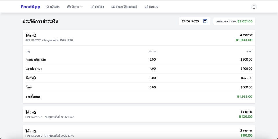Open the calendar date picker icon

coord(205,21)
